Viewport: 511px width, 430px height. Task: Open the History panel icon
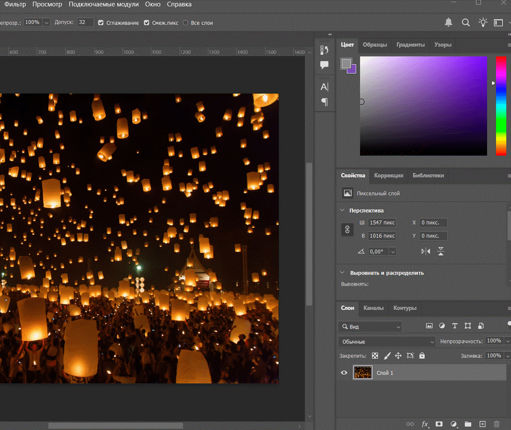point(325,50)
